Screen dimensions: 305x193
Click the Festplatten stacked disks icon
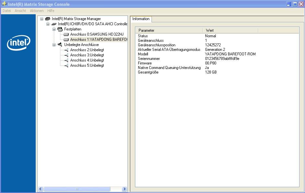[x=60, y=29]
